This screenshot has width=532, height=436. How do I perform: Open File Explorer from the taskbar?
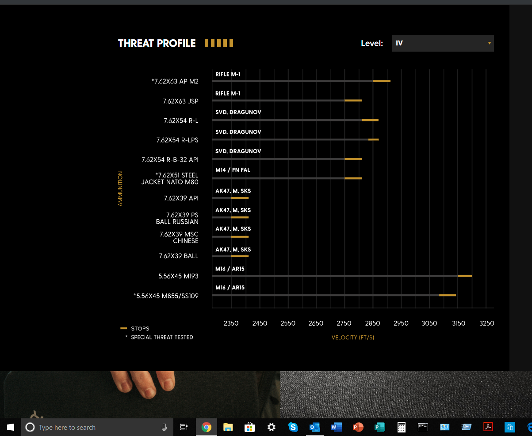[228, 427]
